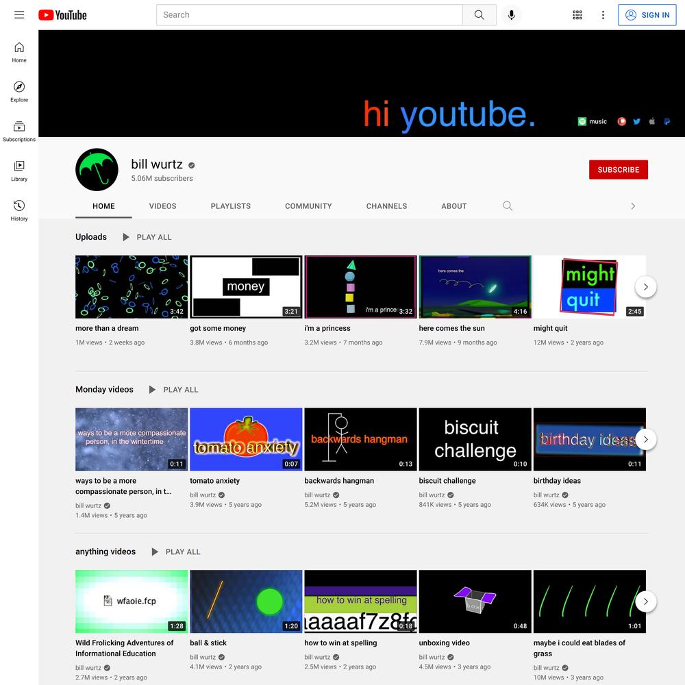Open the 'got some money' video title

pos(218,328)
